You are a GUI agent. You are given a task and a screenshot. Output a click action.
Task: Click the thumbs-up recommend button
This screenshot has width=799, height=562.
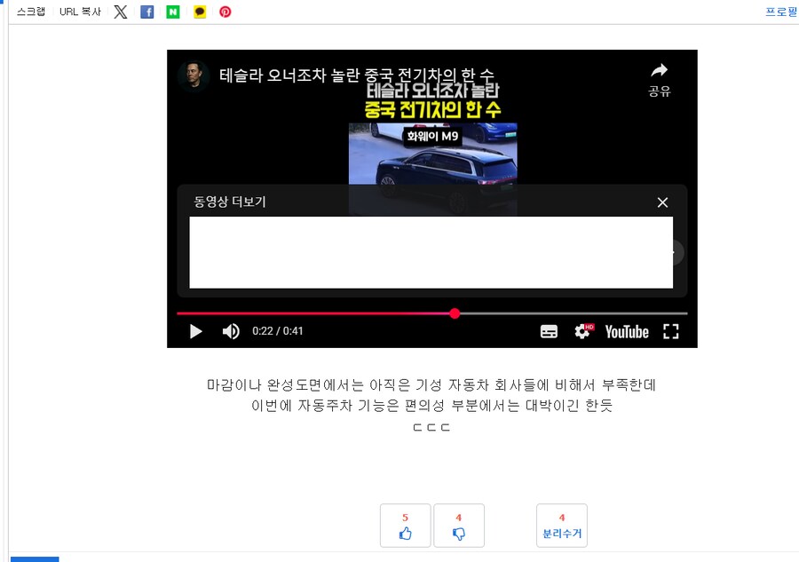click(x=405, y=526)
